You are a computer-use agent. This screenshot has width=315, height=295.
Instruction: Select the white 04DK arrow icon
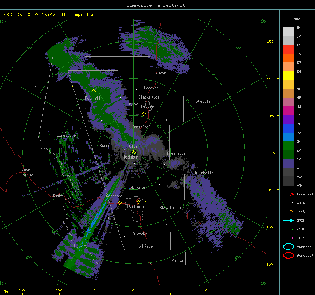coord(288,203)
